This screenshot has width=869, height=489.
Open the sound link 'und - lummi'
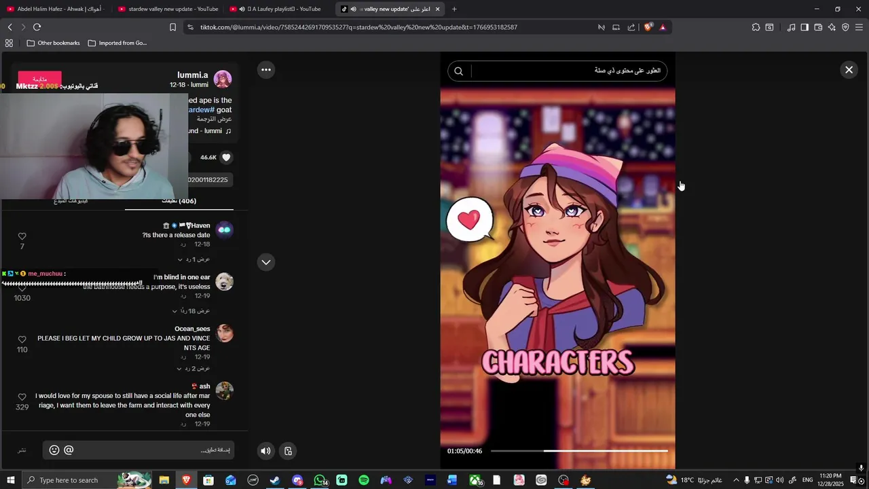pyautogui.click(x=210, y=131)
